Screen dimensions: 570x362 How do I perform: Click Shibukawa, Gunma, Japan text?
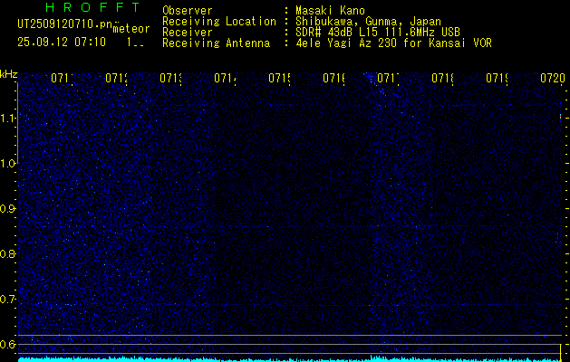point(368,22)
